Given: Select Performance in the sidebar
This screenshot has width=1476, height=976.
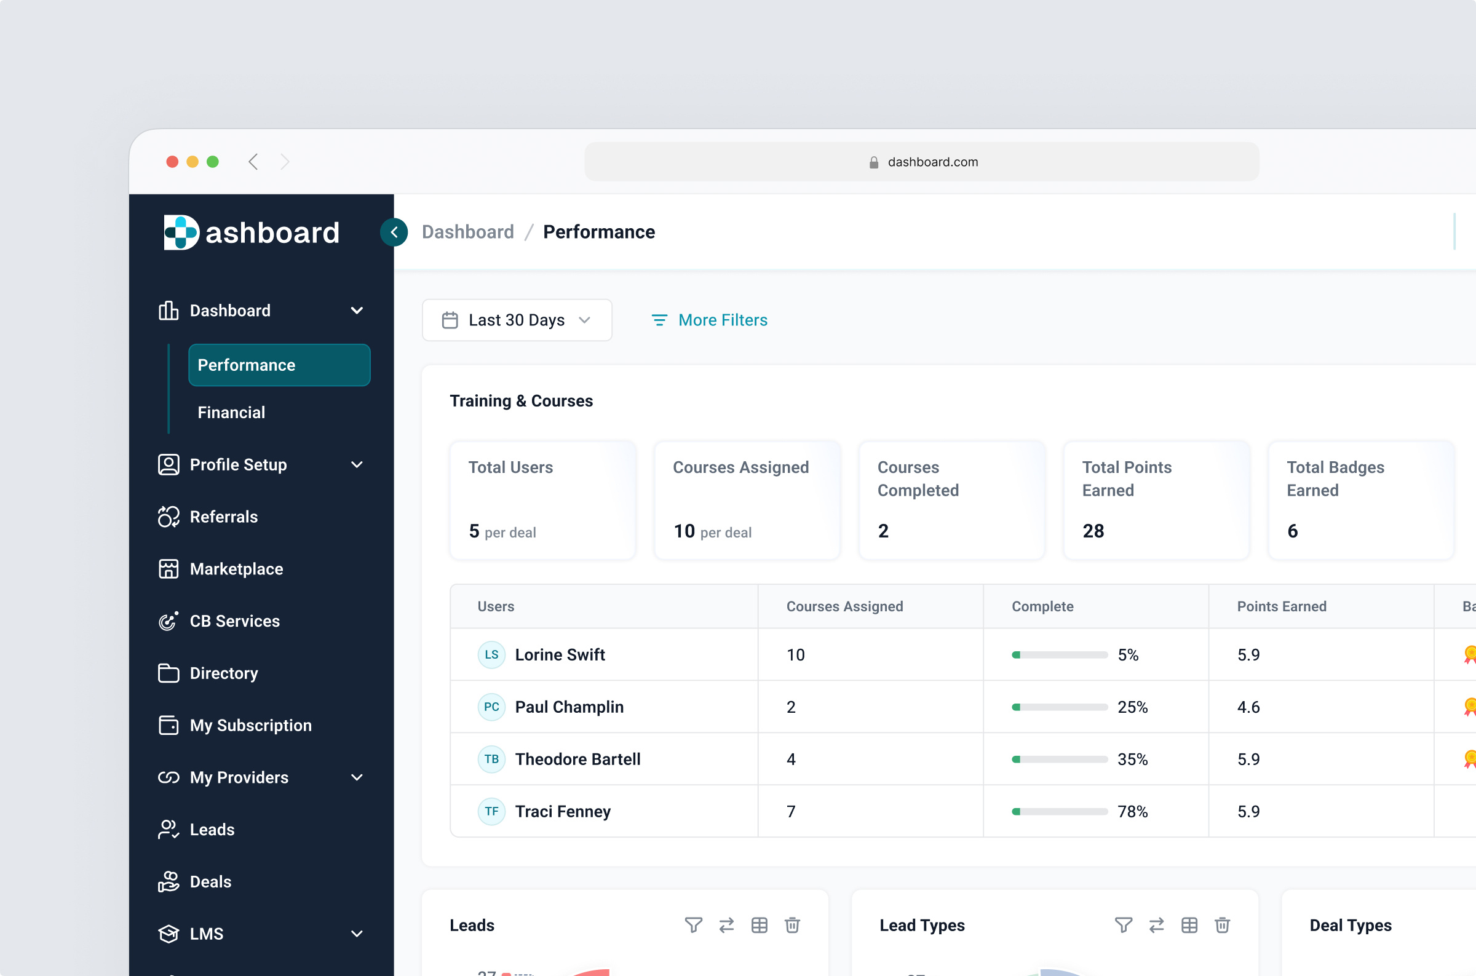Looking at the screenshot, I should pos(247,365).
